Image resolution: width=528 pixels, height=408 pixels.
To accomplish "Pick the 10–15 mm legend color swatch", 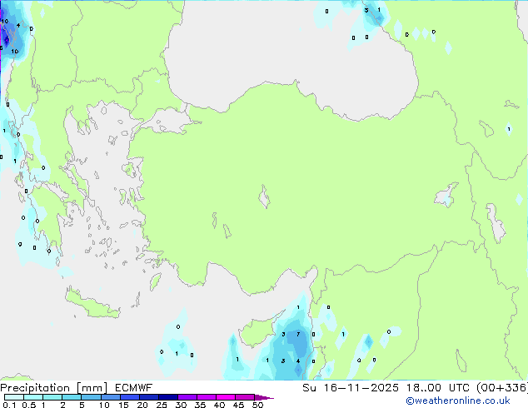I will [x=110, y=397].
